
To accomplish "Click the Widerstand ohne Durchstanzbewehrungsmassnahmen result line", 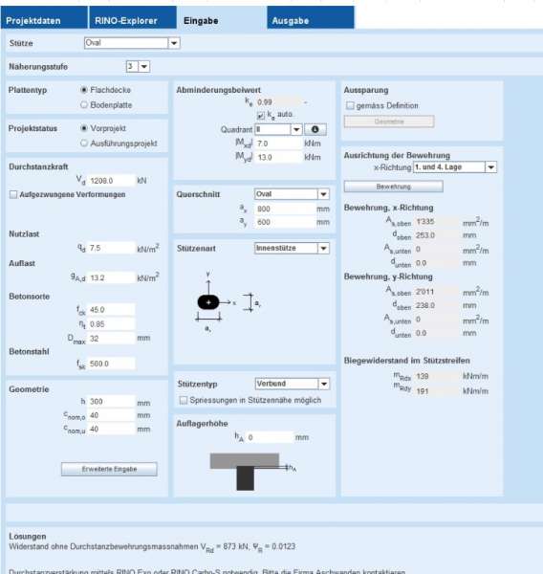I will point(152,547).
